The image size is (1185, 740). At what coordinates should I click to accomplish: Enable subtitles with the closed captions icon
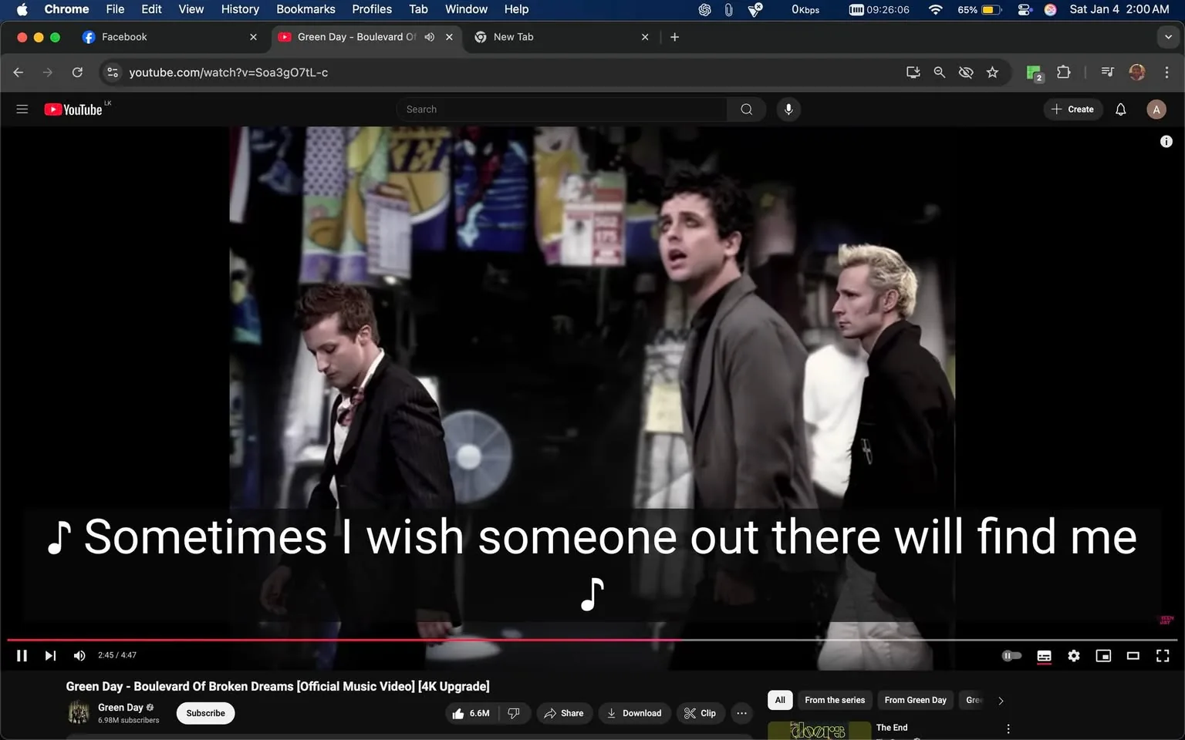point(1043,655)
